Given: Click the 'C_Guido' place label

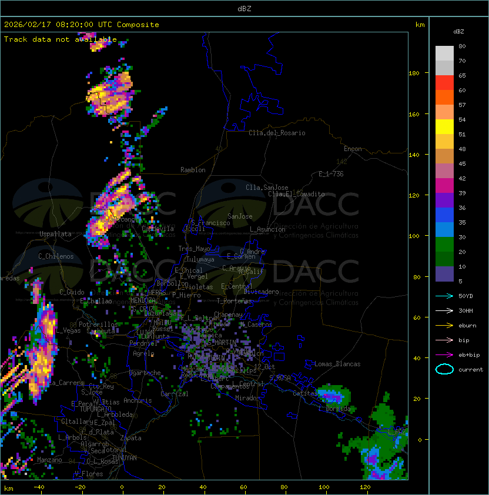Looking at the screenshot, I should [72, 292].
